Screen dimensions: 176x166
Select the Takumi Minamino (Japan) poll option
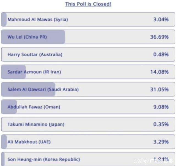coord(36,124)
